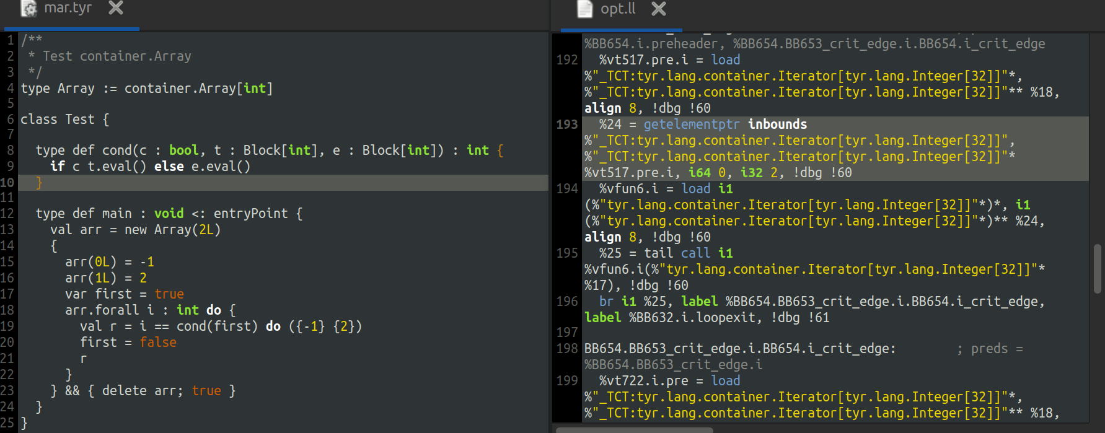Click line number 10 in mar.tyr gutter
Viewport: 1105px width, 433px height.
(7, 183)
